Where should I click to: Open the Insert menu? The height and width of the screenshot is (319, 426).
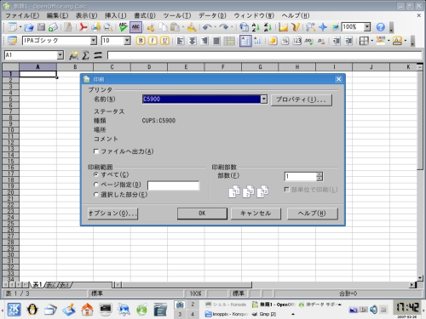pyautogui.click(x=116, y=15)
